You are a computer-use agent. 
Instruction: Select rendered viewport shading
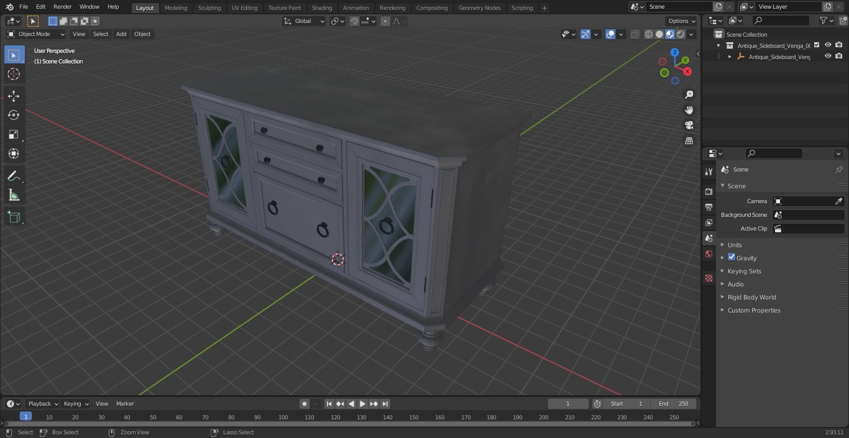[x=681, y=34]
